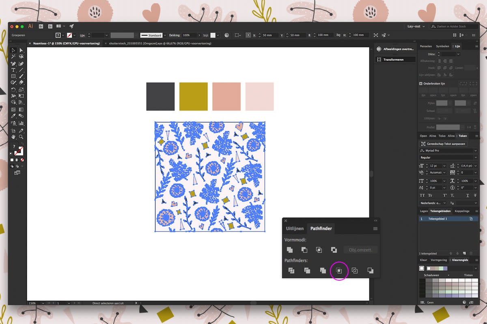Switch to the Uitlijnen tab
Screen dimensions: 487x324
[295, 228]
